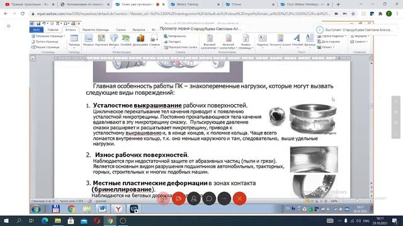The height and width of the screenshot is (226, 403).
Task: Open File Explorer from host taskbar
Action: [58, 221]
